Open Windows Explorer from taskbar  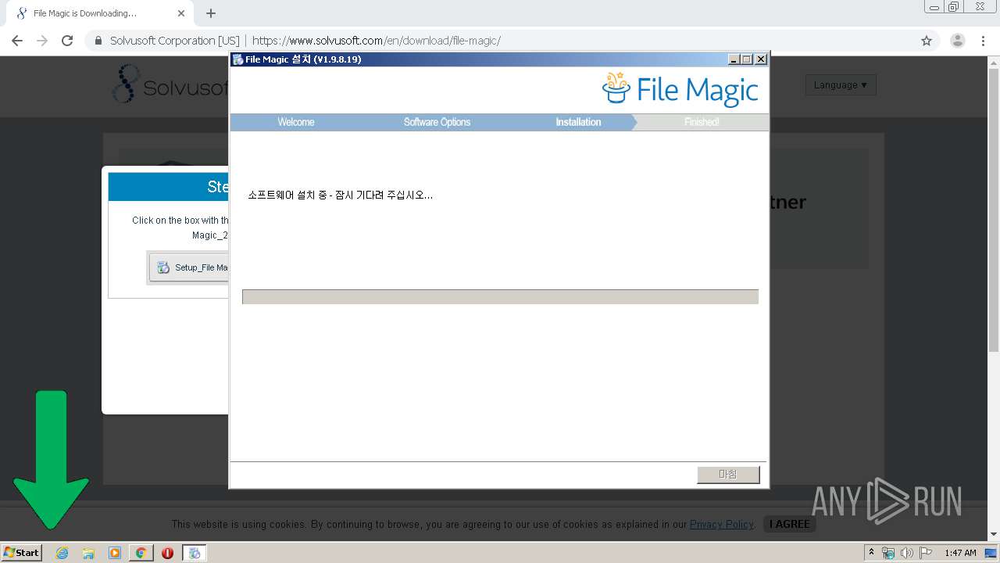(x=88, y=553)
